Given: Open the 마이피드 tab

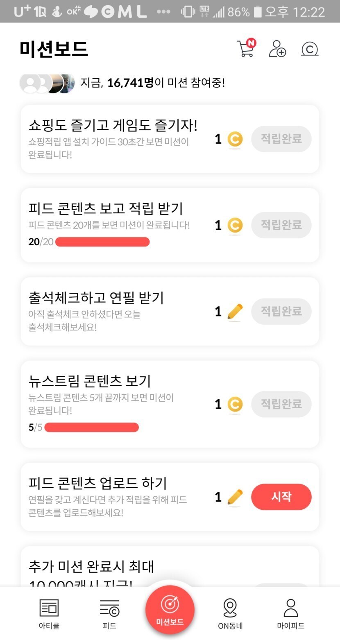Looking at the screenshot, I should 291,613.
